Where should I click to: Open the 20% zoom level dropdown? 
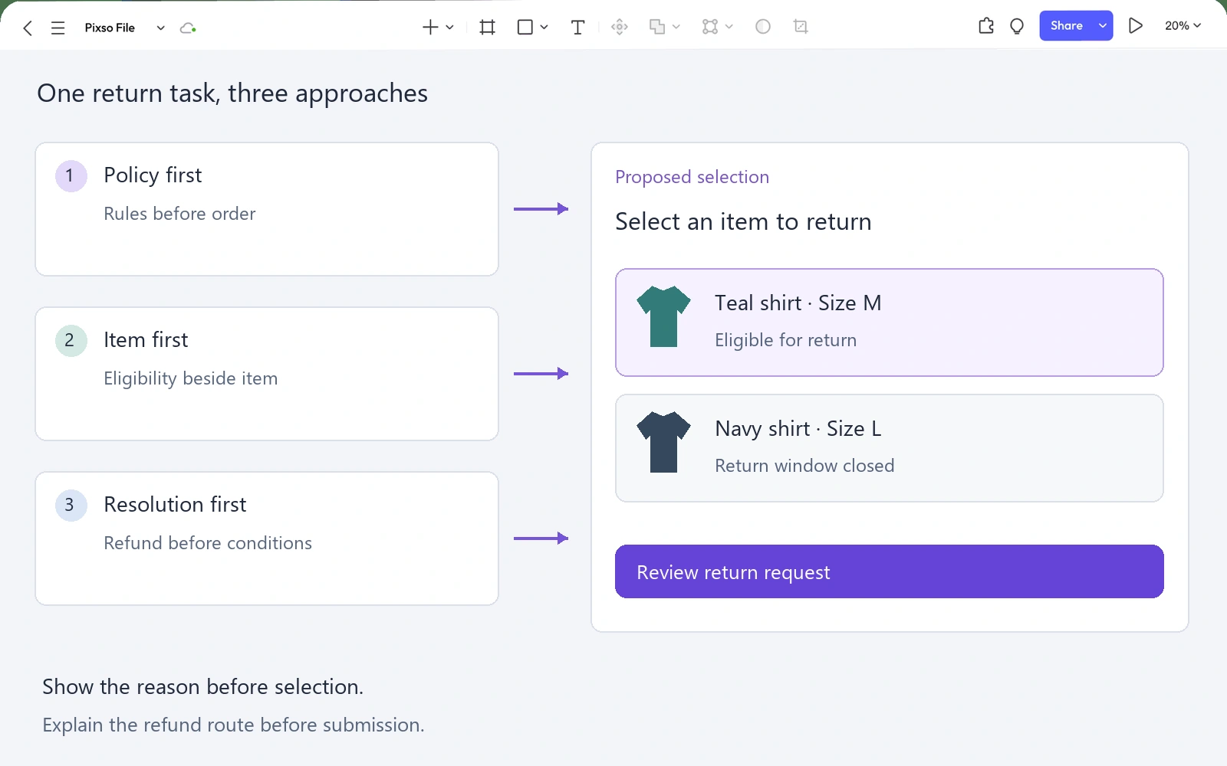tap(1183, 26)
